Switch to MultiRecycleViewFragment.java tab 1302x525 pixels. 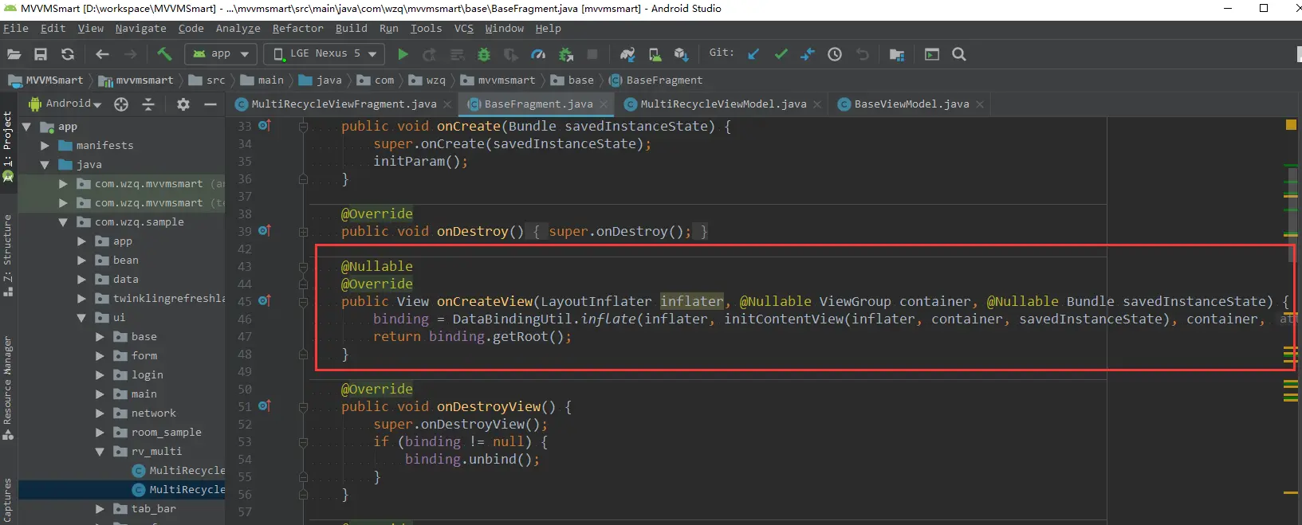coord(344,104)
